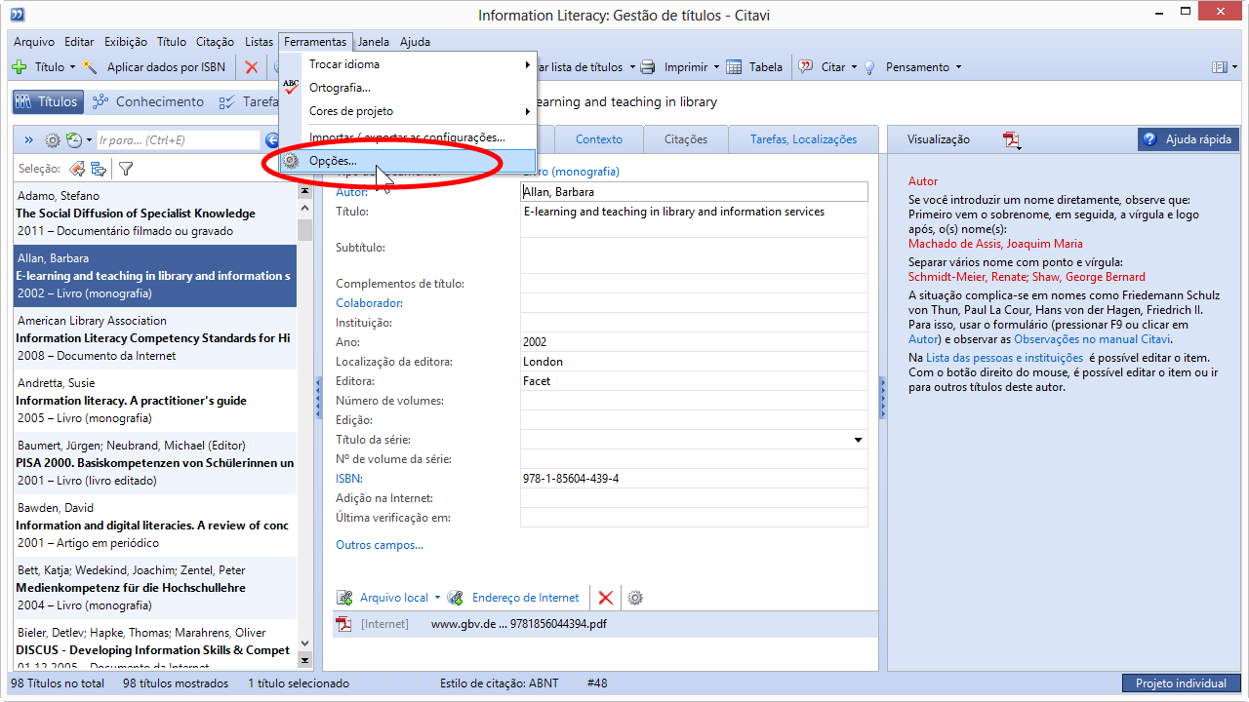
Task: Click the Colaborador label link
Action: [x=369, y=303]
